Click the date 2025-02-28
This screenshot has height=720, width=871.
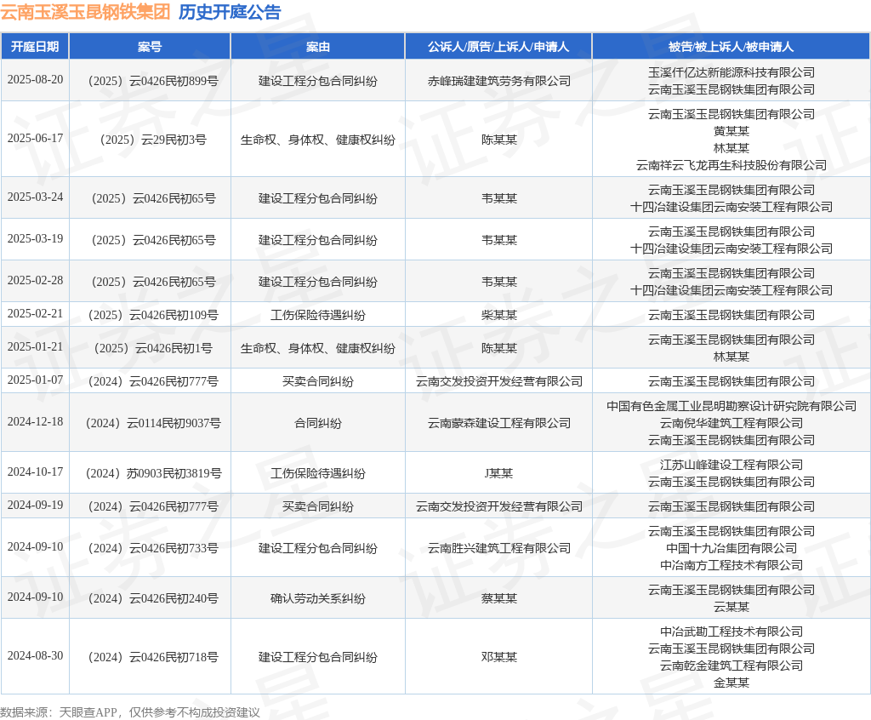(x=35, y=280)
